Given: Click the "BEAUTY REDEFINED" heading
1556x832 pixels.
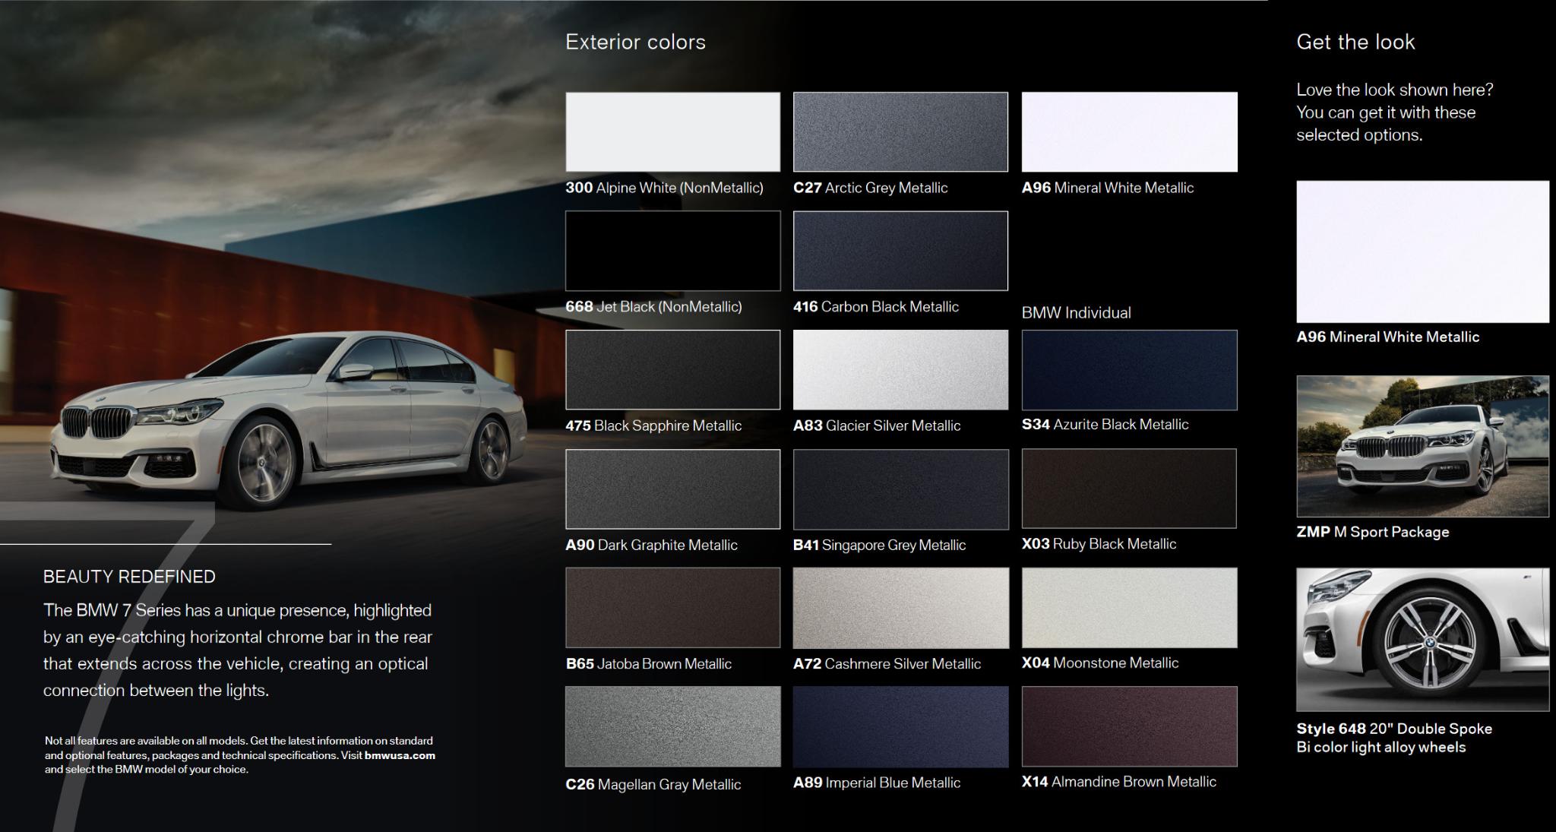Looking at the screenshot, I should click(x=129, y=577).
